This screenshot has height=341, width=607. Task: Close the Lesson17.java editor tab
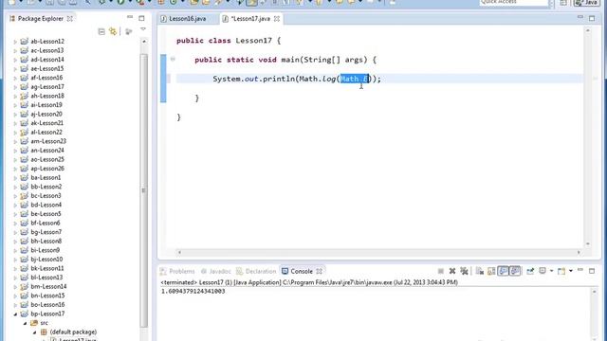(277, 19)
